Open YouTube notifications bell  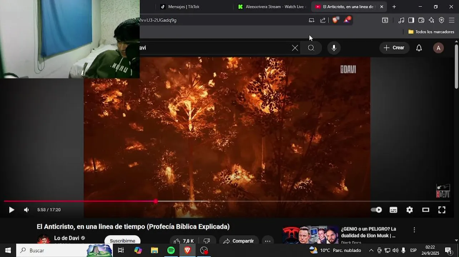419,48
